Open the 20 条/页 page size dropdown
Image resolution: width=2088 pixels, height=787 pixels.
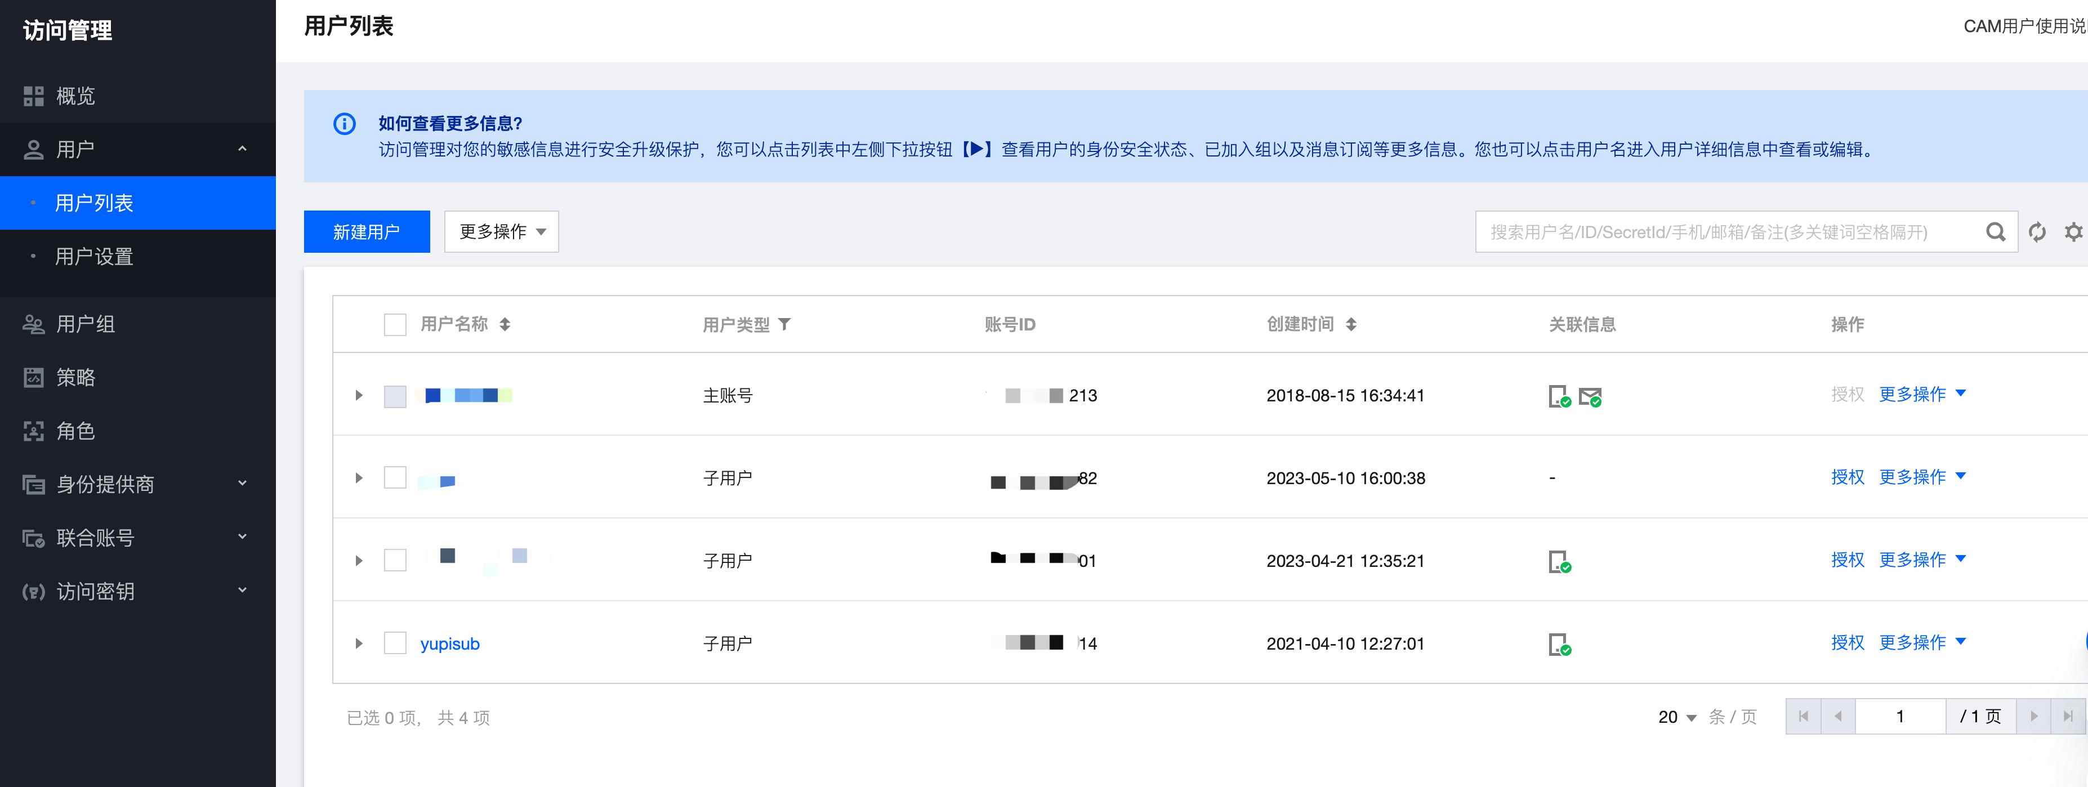[x=1676, y=717]
